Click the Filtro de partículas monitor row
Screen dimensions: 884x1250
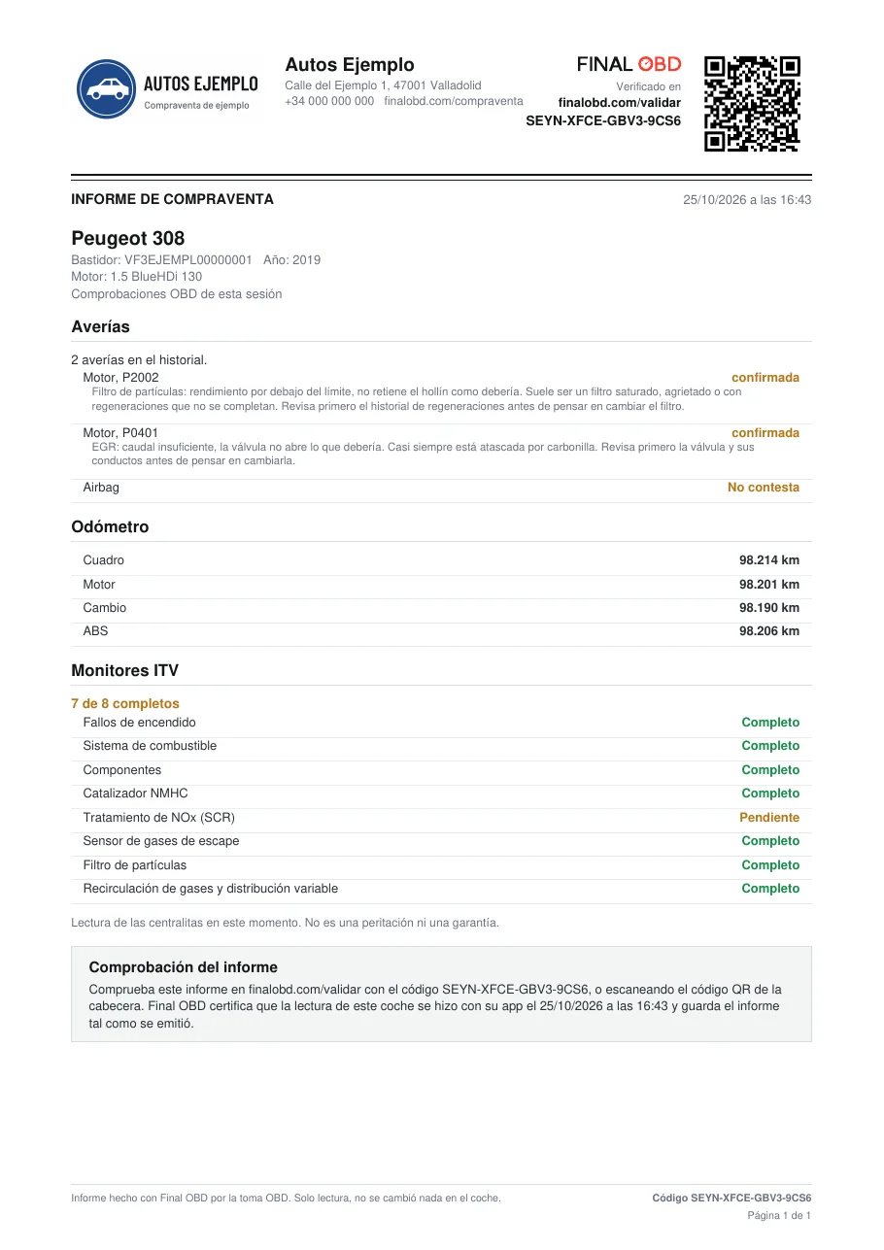coord(441,865)
